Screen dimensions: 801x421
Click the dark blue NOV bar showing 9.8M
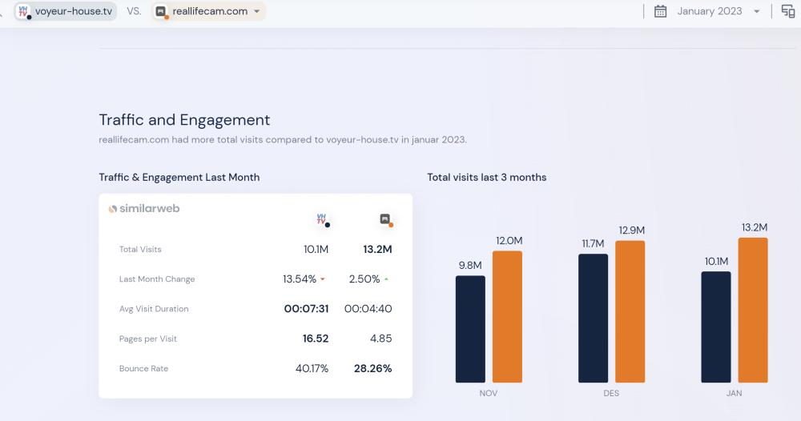click(470, 329)
